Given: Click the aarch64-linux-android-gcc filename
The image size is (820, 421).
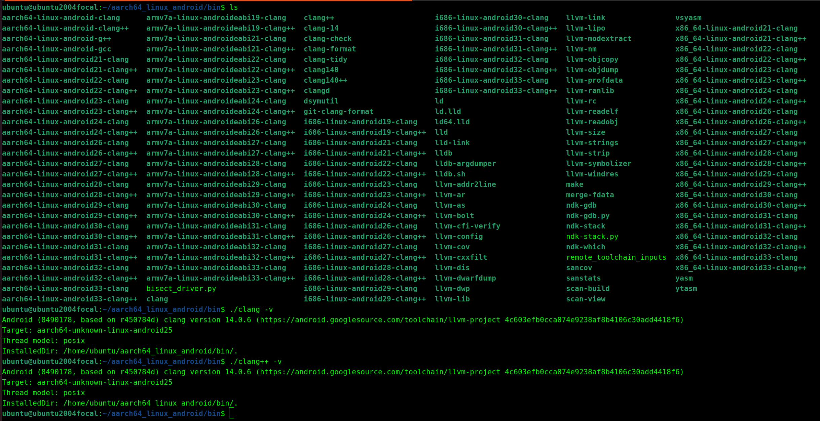Looking at the screenshot, I should point(57,49).
